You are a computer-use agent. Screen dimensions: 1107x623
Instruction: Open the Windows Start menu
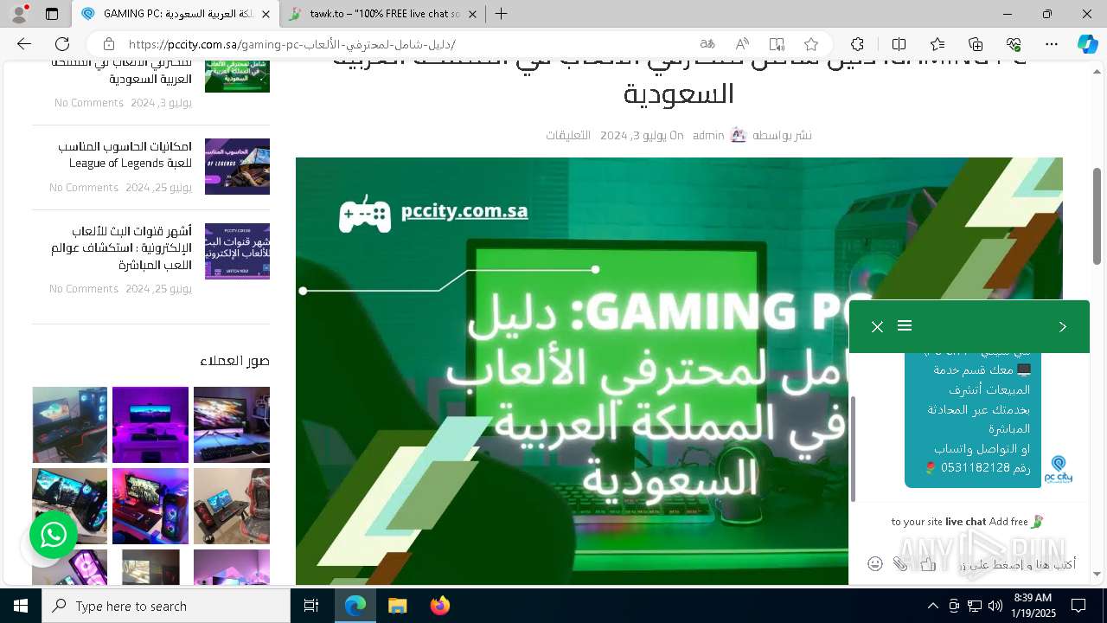(x=21, y=606)
